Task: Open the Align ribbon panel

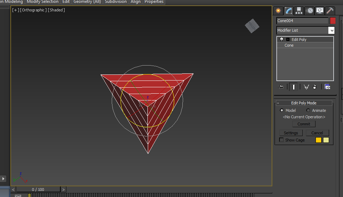Action: (136, 2)
